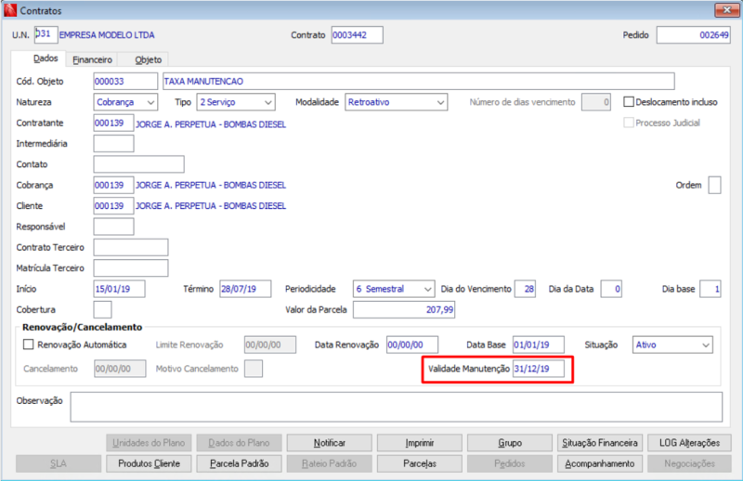743x481 pixels.
Task: Click the SLA button
Action: [59, 464]
